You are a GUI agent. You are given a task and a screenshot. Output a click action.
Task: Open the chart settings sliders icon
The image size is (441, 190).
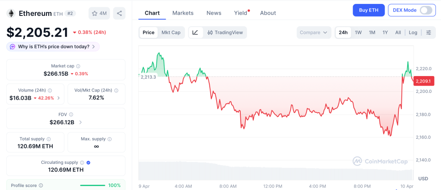pos(428,33)
